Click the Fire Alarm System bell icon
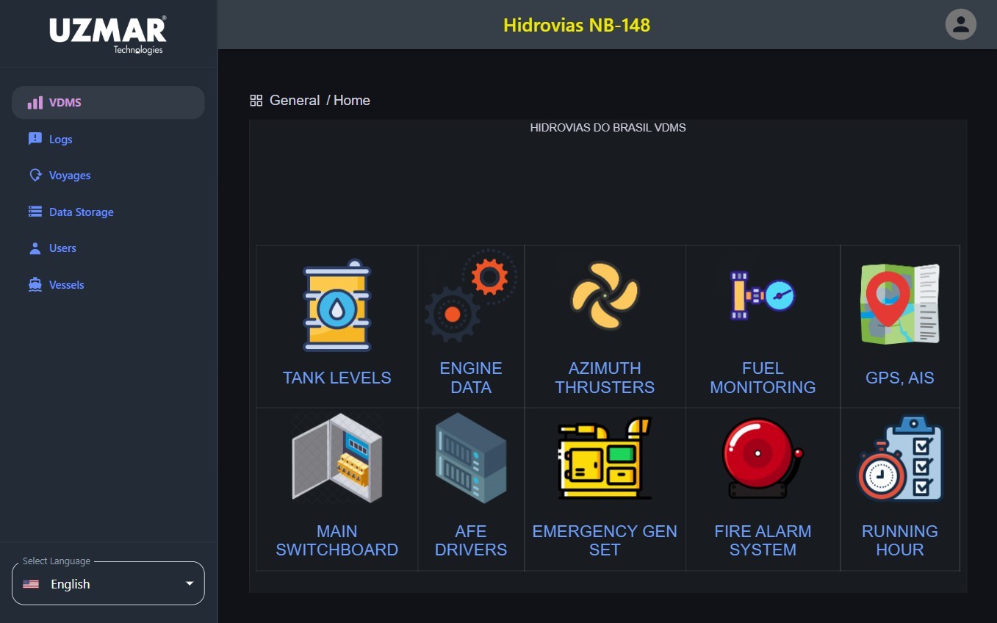This screenshot has height=623, width=997. 763,458
